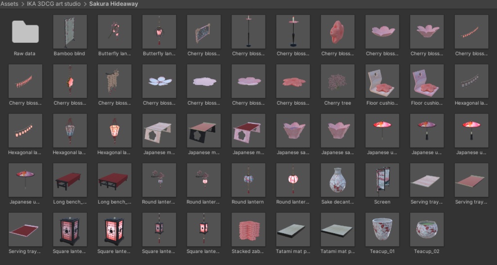Select the framed panel Cherry blossom asset

[204, 32]
